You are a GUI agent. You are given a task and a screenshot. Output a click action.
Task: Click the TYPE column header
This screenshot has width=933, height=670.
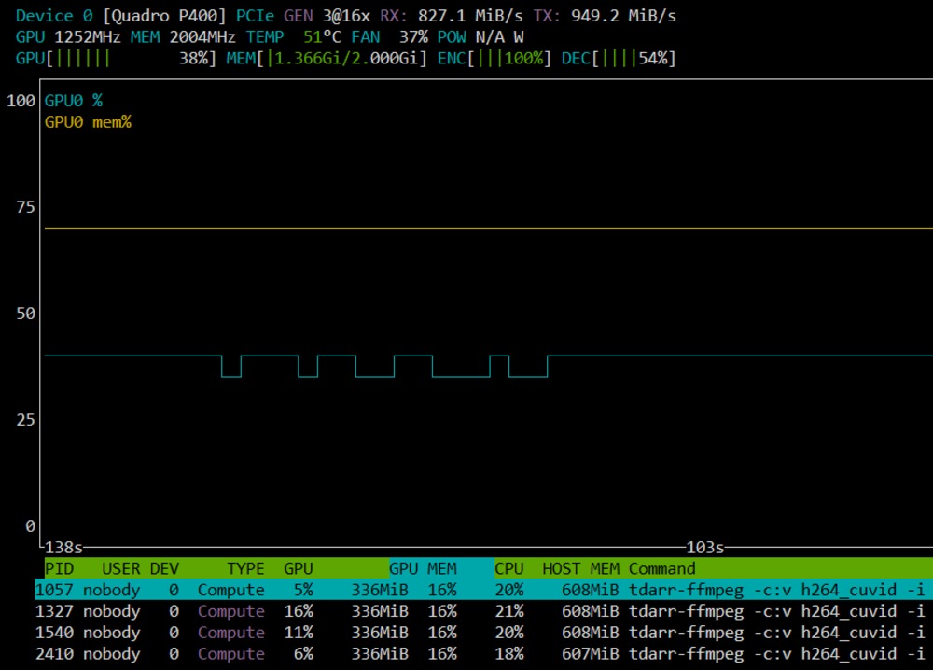pos(245,568)
